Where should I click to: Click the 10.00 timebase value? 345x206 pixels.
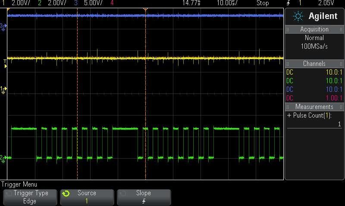(227, 3)
